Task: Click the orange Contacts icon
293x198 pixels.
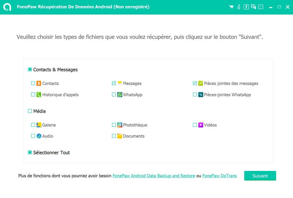Action: coord(39,83)
